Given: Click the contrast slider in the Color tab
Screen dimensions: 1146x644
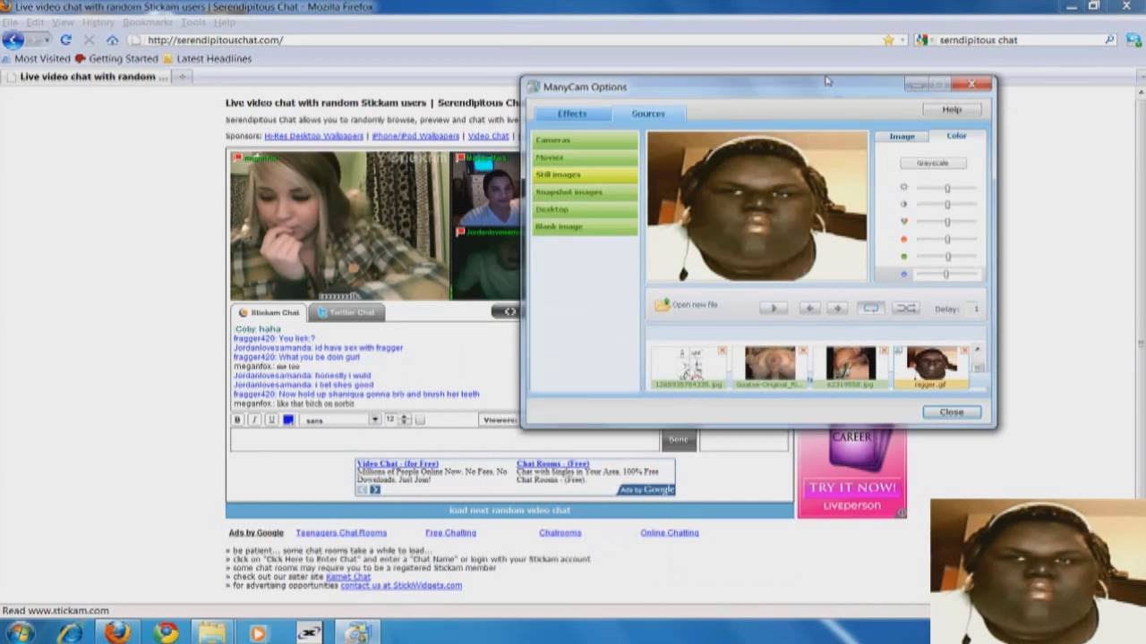Looking at the screenshot, I should coord(946,205).
